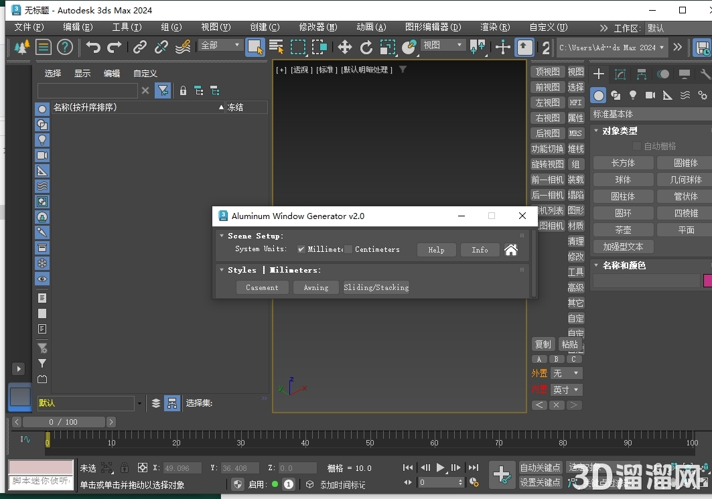Screen dimensions: 712x499
Task: Click the time slider 0 / 100 handle
Action: [x=64, y=422]
